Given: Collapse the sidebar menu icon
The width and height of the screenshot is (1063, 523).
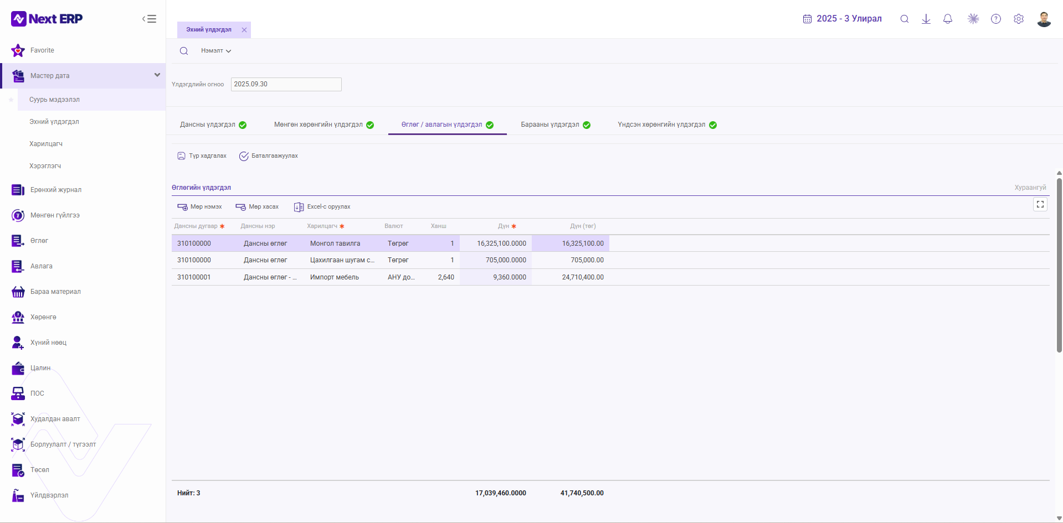Looking at the screenshot, I should tap(149, 19).
